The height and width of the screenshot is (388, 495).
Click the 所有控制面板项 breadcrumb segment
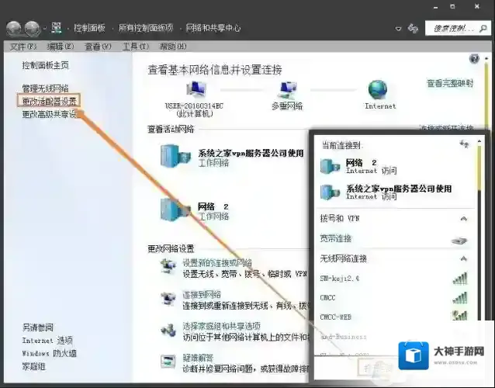coord(146,28)
